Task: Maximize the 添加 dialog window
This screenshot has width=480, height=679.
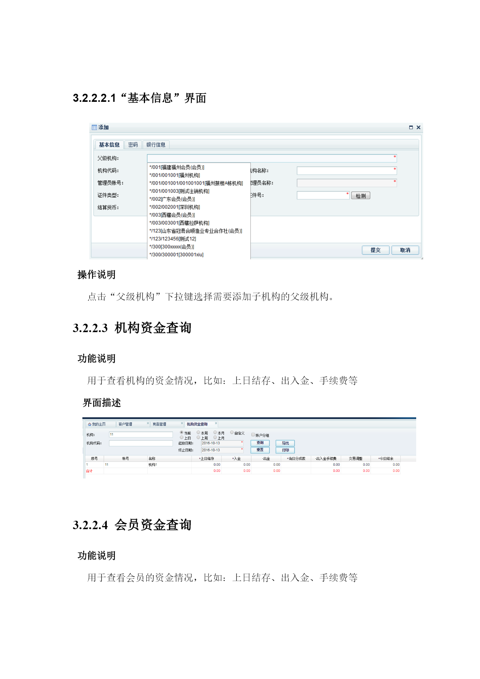Action: (411, 127)
